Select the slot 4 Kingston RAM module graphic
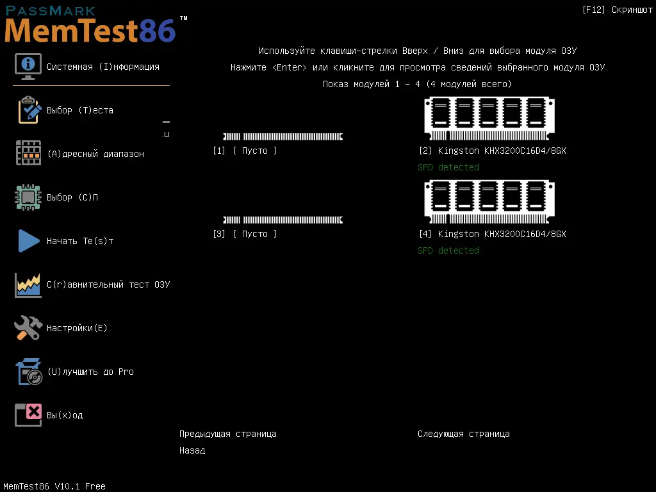This screenshot has width=656, height=492. coord(489,202)
